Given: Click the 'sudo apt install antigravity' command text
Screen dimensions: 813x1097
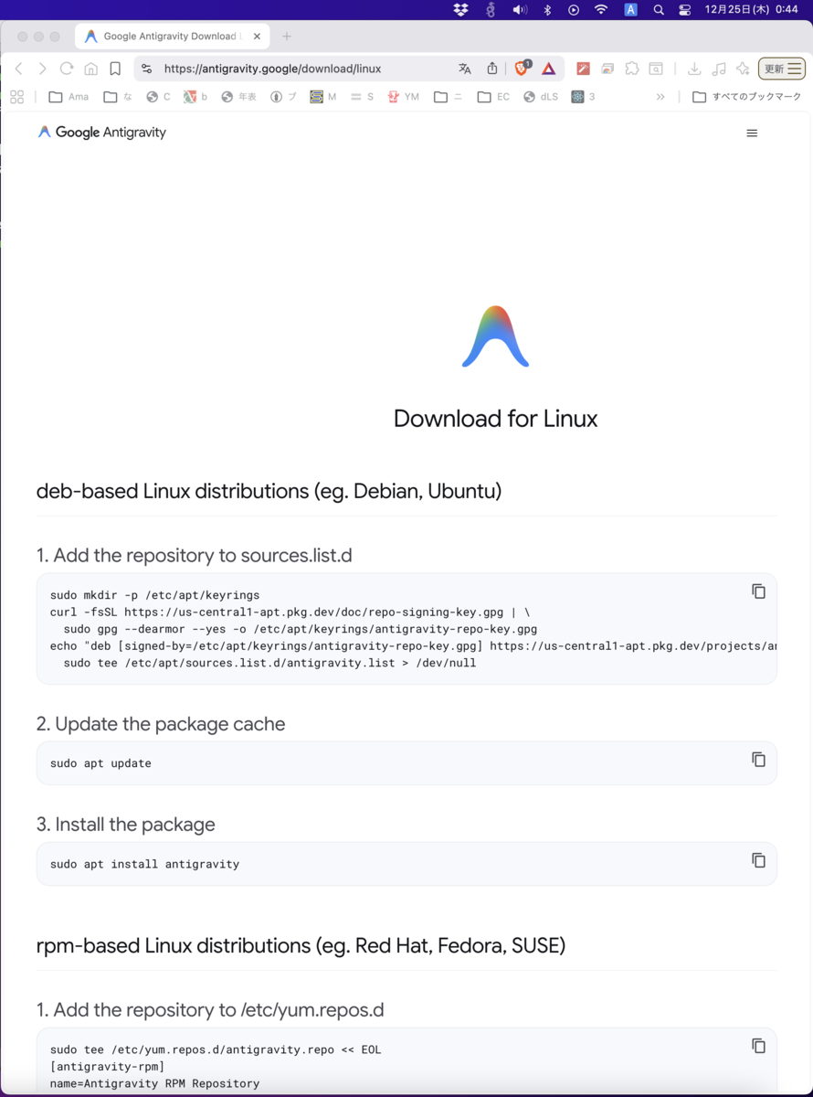Looking at the screenshot, I should pos(144,864).
